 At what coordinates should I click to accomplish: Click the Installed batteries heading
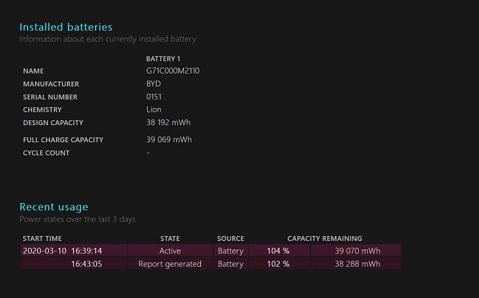pos(66,27)
